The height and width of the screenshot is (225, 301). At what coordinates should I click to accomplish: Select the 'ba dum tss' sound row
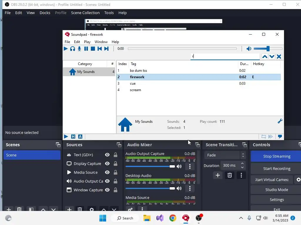point(199,70)
